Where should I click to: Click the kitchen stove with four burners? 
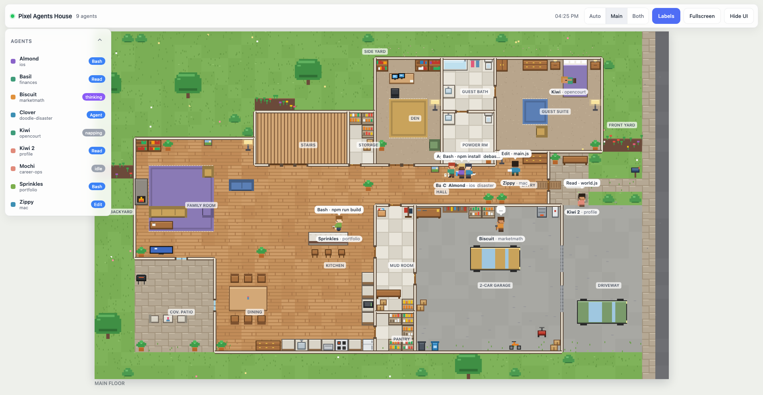(341, 345)
